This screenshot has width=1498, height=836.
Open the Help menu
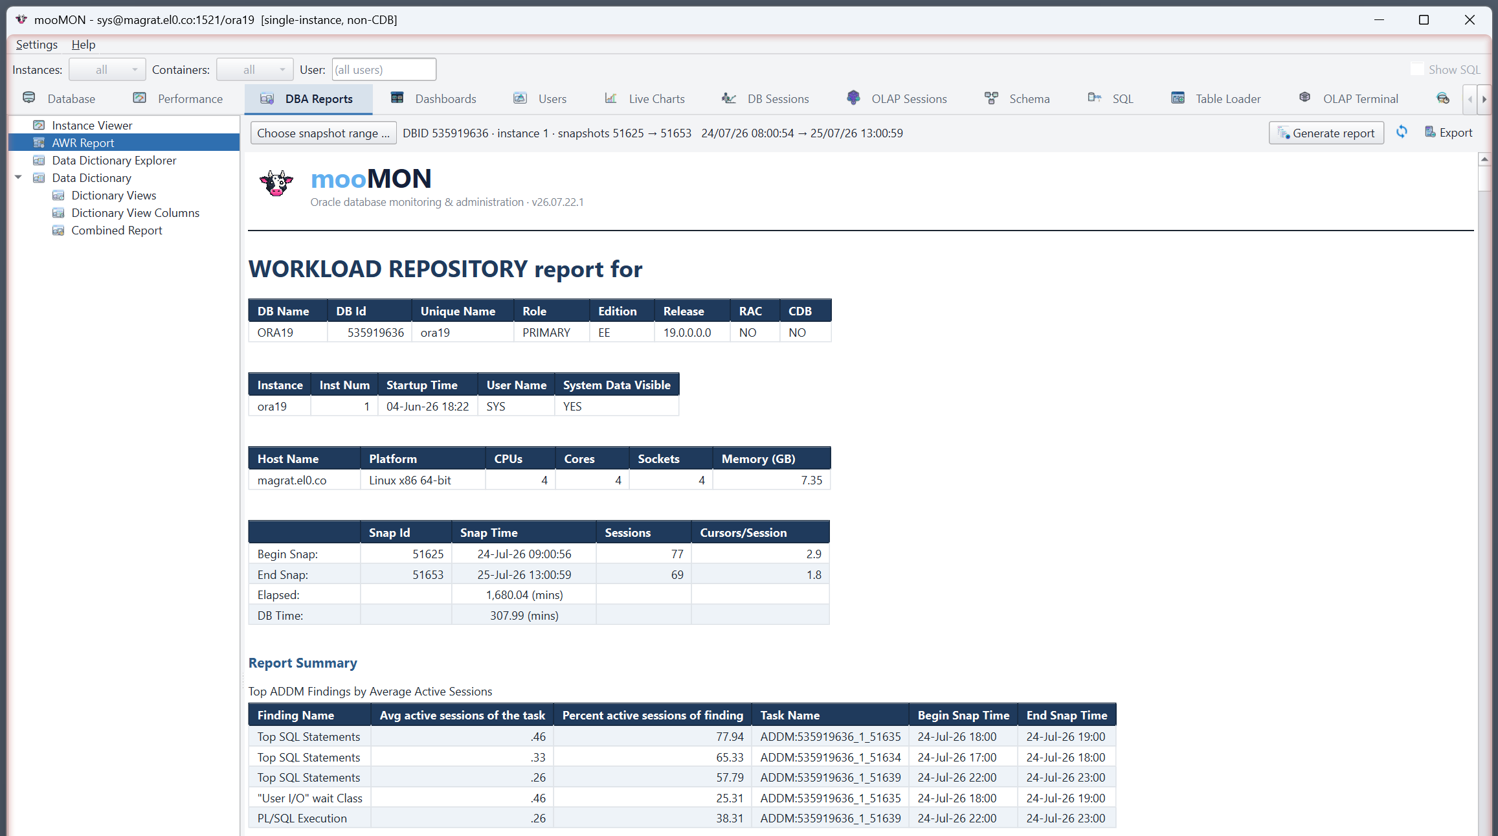pyautogui.click(x=84, y=44)
